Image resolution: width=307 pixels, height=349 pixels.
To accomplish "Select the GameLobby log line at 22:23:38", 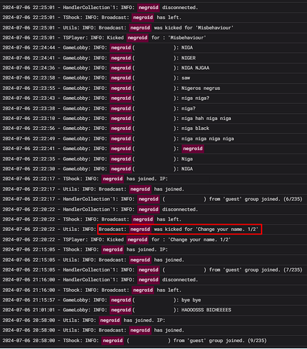I will 153,108.
